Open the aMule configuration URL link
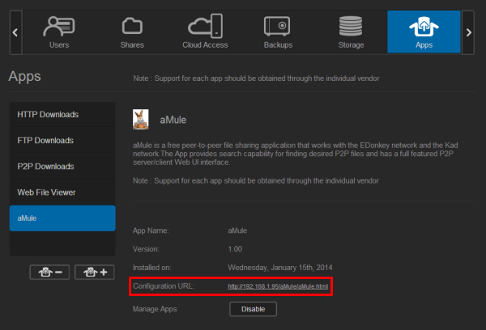The image size is (486, 330). (278, 286)
